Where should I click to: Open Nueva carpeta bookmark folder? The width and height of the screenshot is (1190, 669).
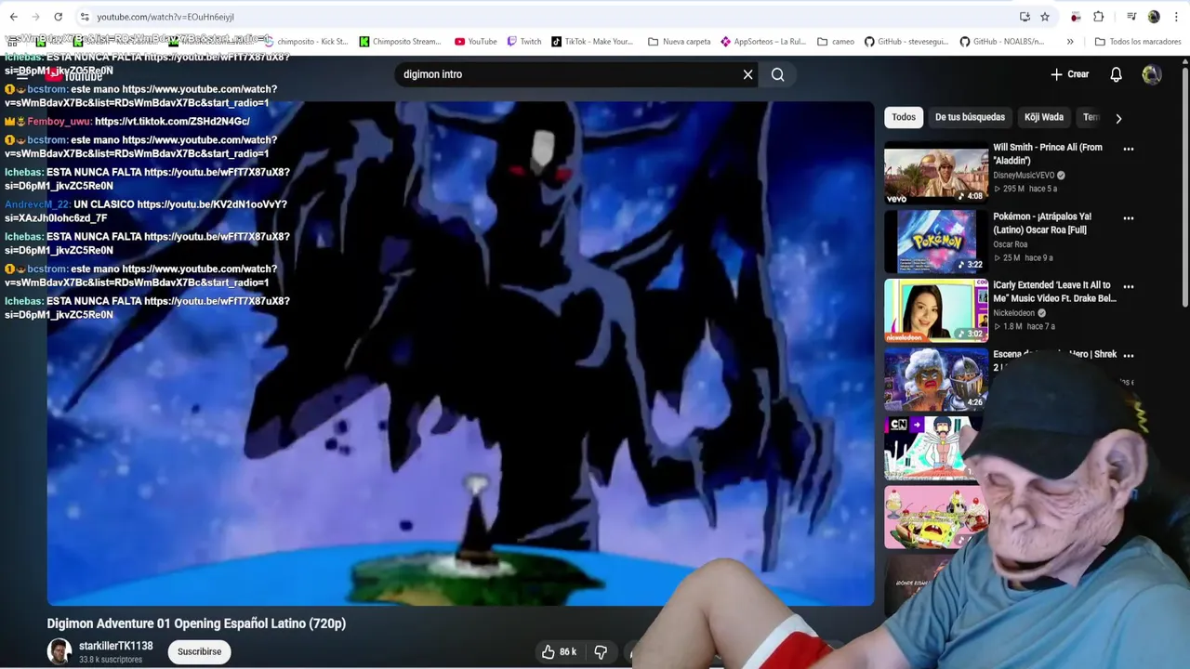pos(679,41)
